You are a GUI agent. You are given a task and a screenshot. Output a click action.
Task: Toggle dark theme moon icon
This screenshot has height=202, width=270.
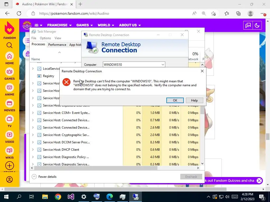pos(257,26)
